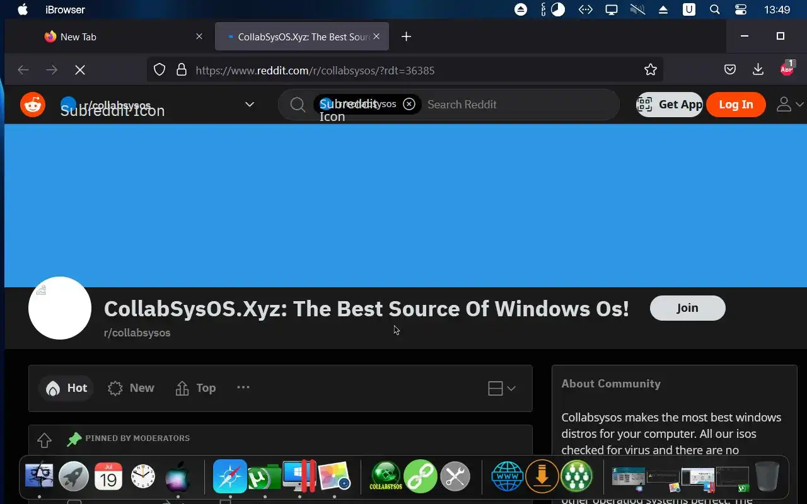
Task: Open Spotlight search in menu bar
Action: 714,9
